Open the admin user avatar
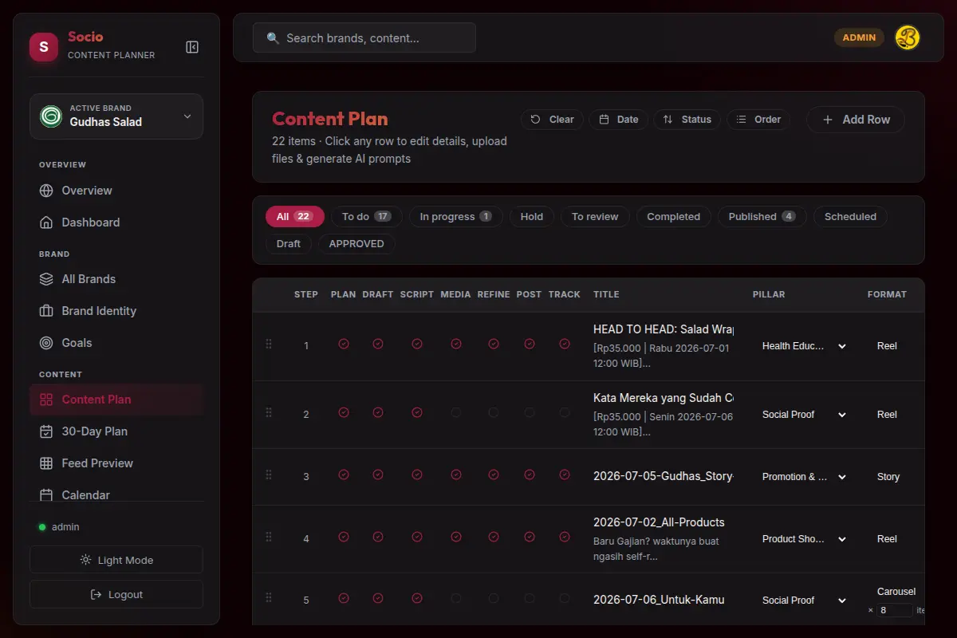Viewport: 957px width, 638px height. (x=908, y=37)
